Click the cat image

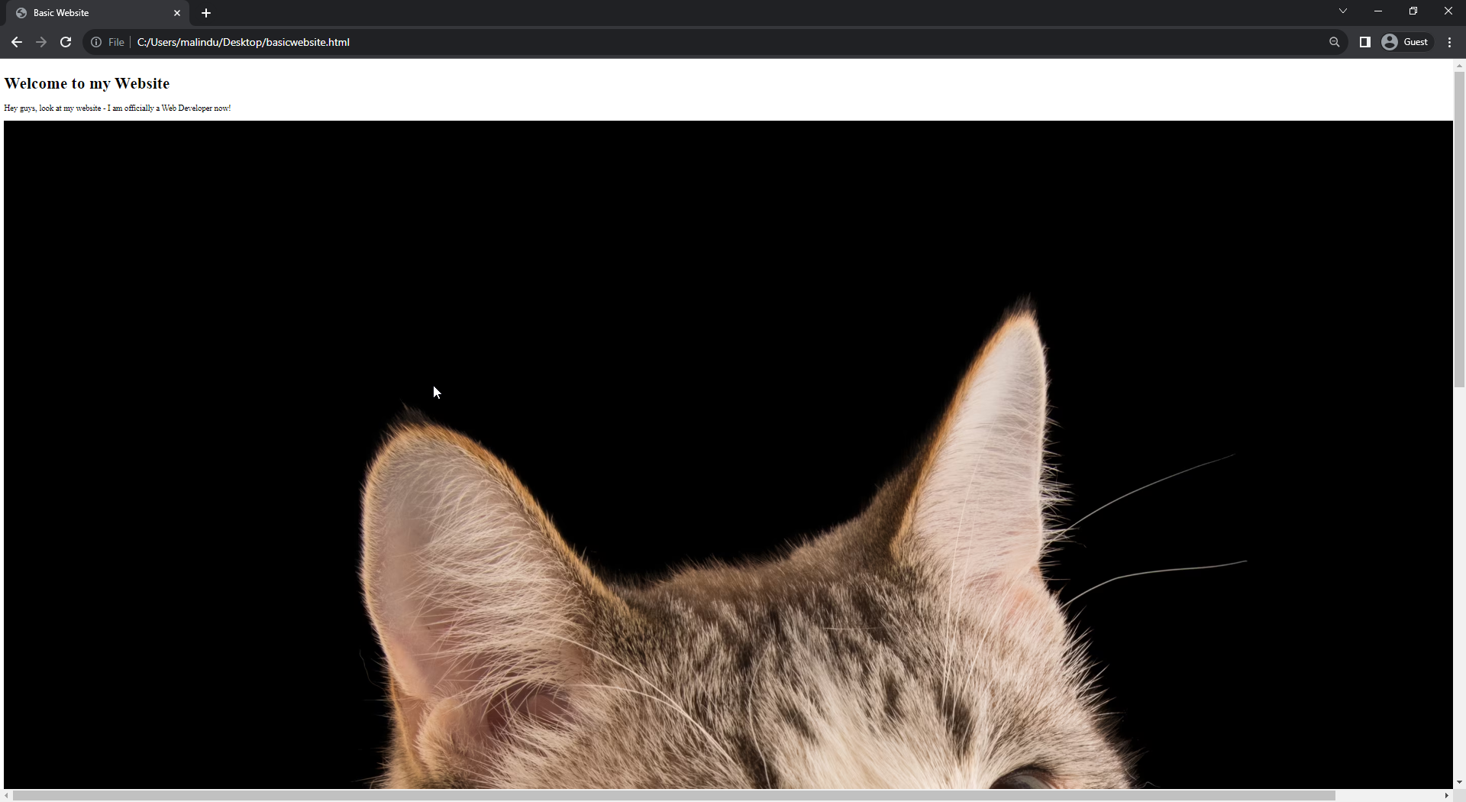(x=728, y=454)
